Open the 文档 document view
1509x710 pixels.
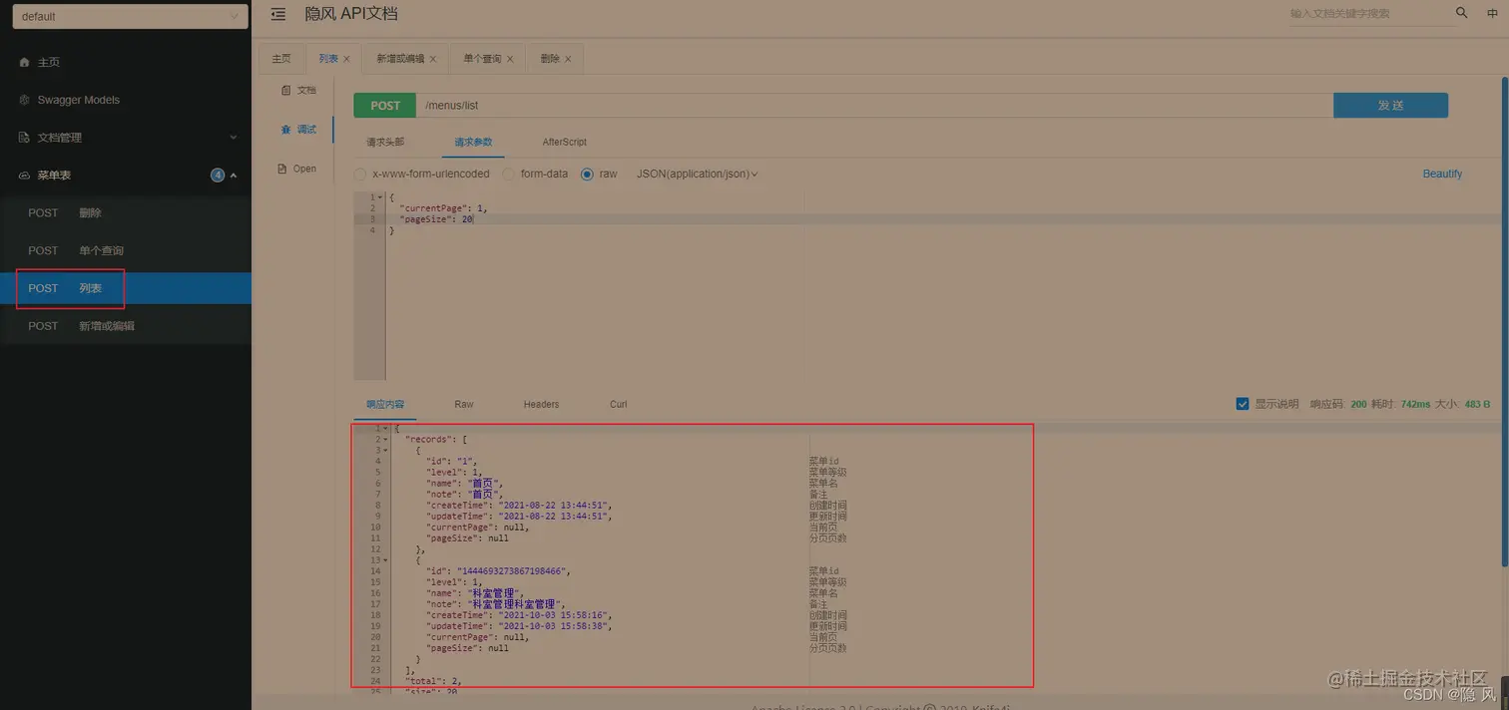click(x=298, y=90)
